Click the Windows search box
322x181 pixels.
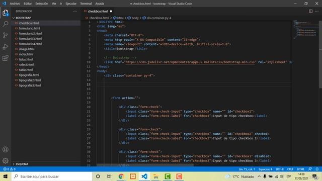pos(52,176)
